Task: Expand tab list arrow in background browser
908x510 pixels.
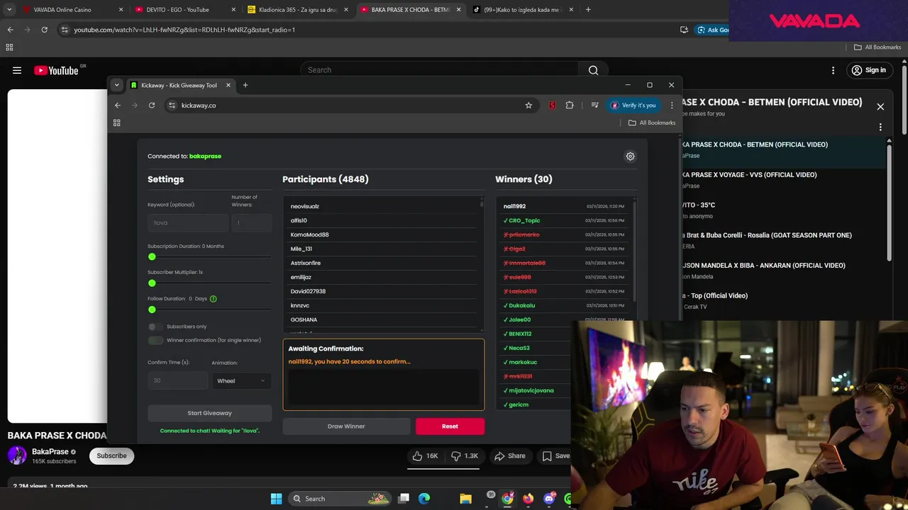Action: (x=9, y=10)
